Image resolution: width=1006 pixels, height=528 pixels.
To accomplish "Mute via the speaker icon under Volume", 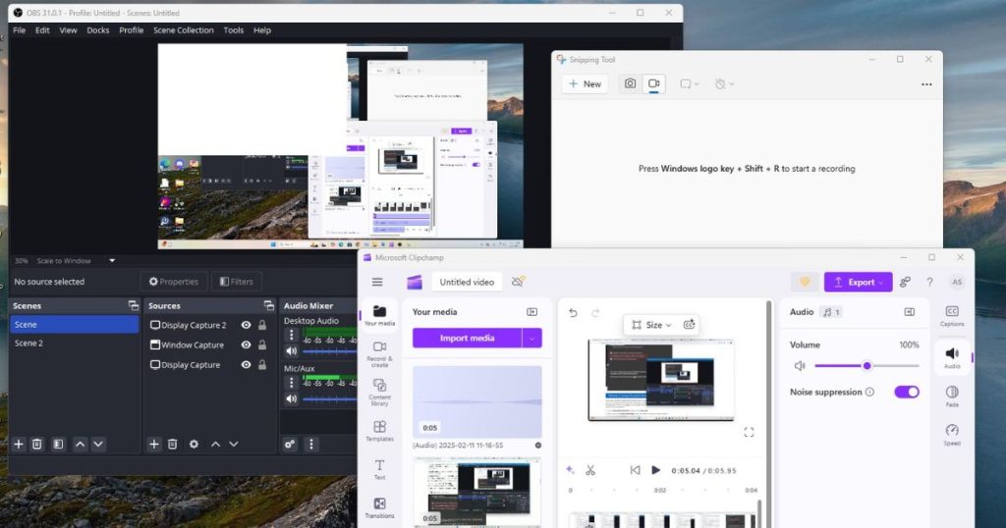I will [800, 366].
